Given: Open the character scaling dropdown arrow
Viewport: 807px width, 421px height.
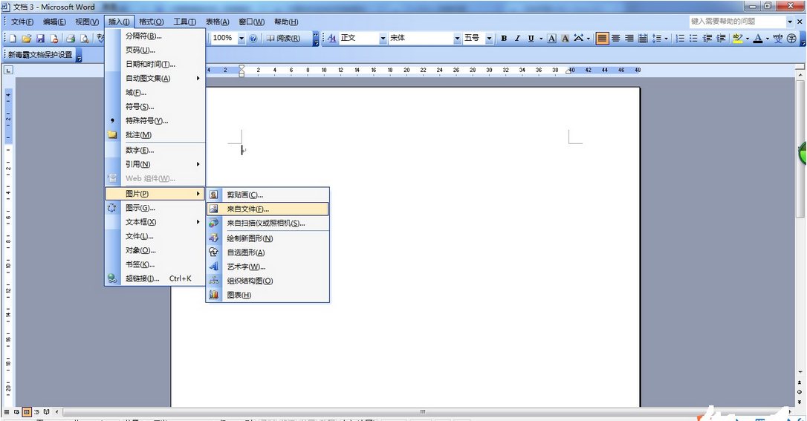Looking at the screenshot, I should [589, 39].
